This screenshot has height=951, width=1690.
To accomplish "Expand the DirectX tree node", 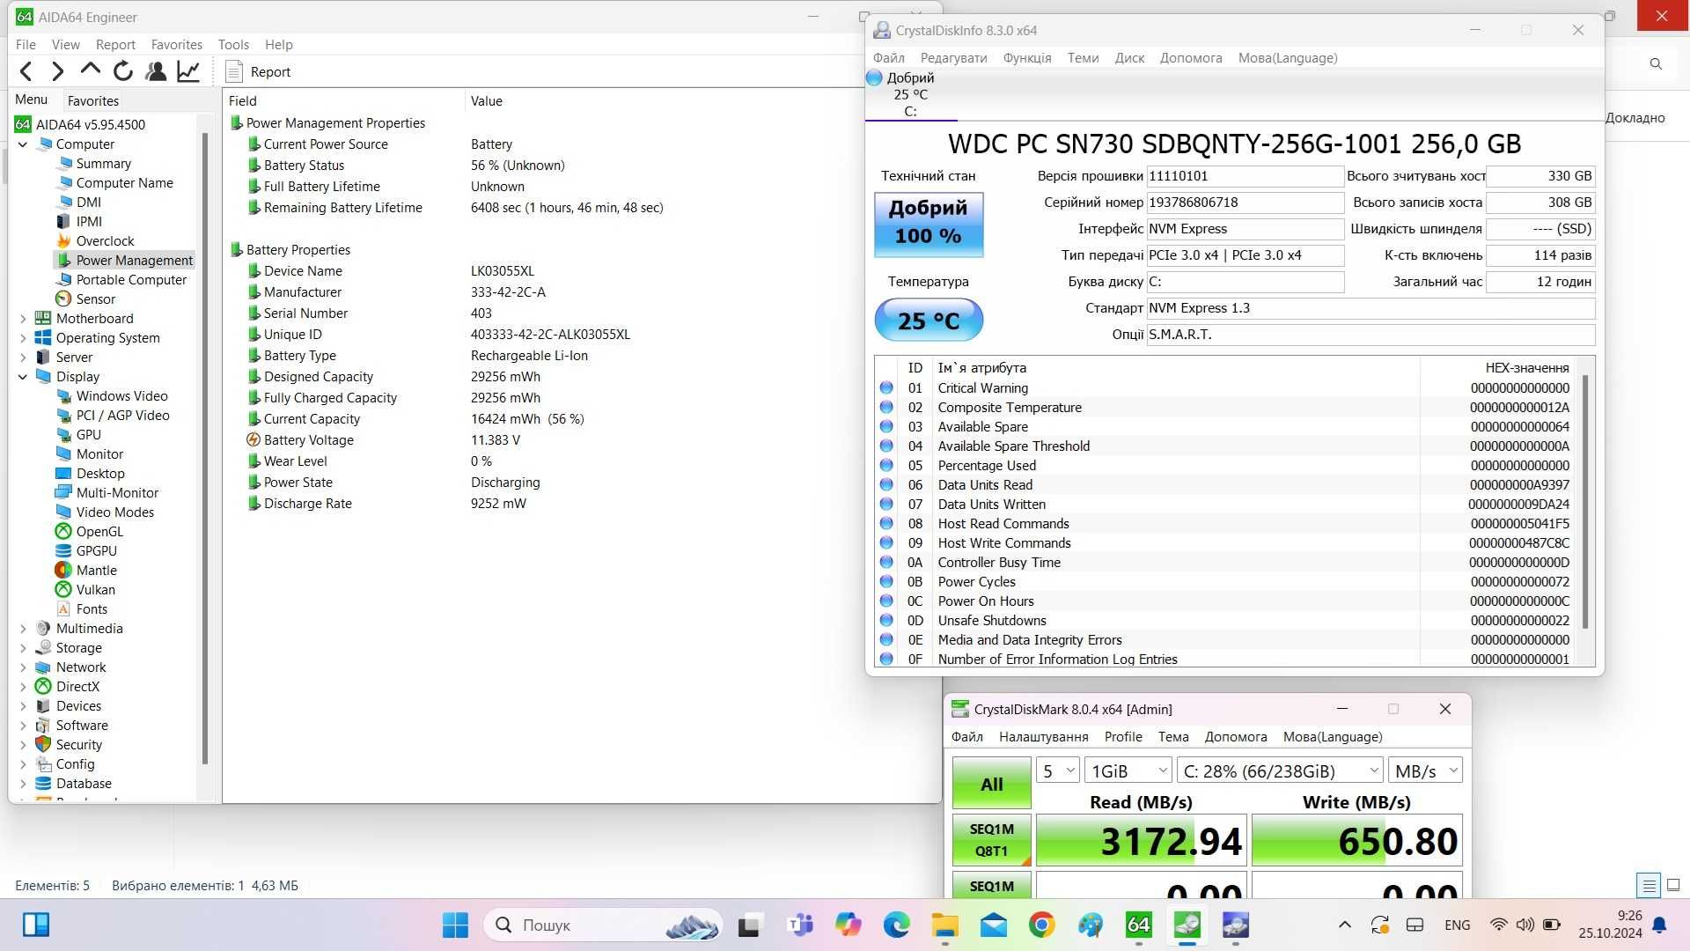I will pyautogui.click(x=23, y=687).
